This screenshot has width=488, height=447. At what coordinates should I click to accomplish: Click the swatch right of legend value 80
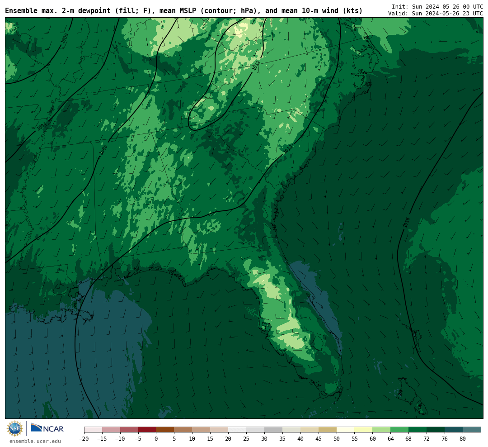point(472,429)
